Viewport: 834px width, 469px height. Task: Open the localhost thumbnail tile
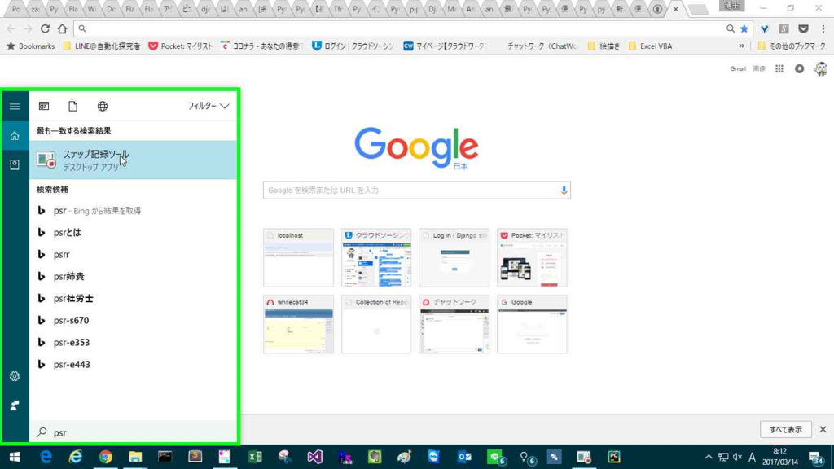(x=298, y=258)
